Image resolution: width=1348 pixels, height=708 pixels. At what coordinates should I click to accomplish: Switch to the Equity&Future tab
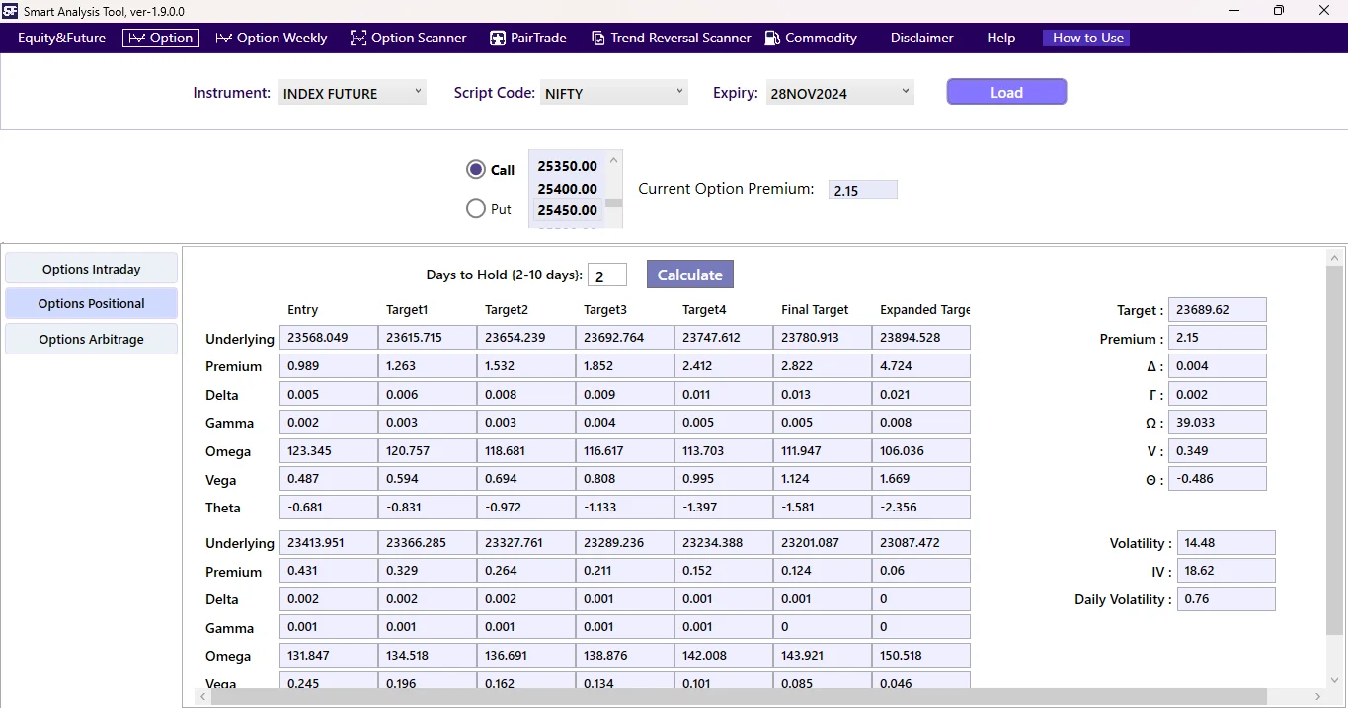[61, 38]
